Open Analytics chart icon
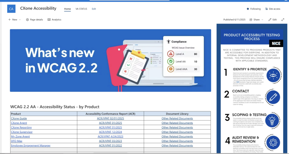289x154 pixels. point(49,20)
